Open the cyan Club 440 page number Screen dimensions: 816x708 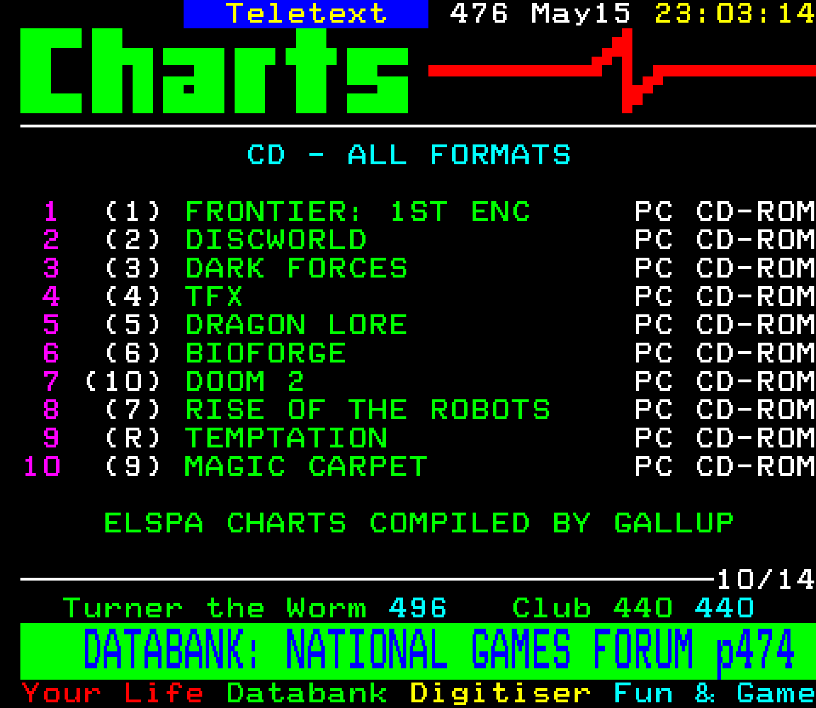tap(724, 608)
